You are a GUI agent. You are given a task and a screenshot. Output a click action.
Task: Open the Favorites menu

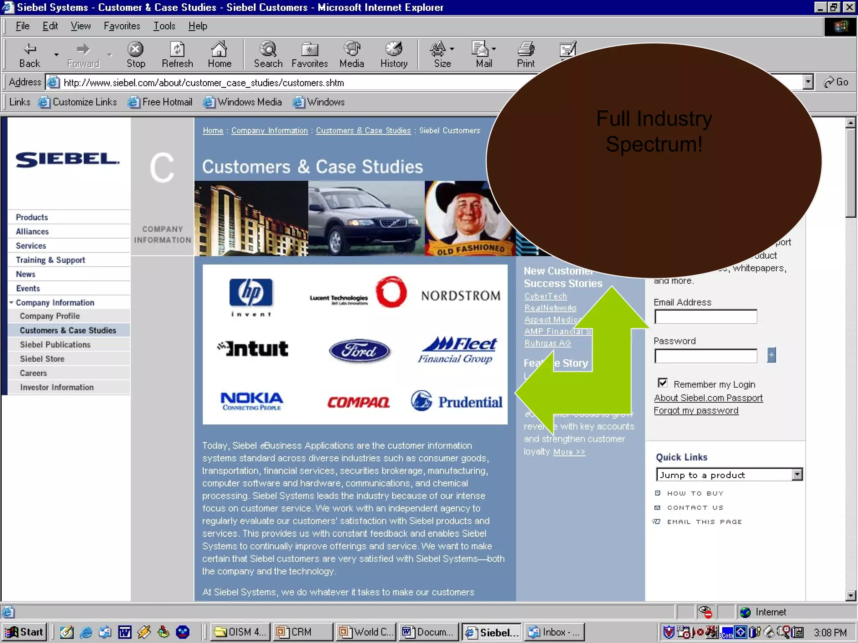pos(122,26)
